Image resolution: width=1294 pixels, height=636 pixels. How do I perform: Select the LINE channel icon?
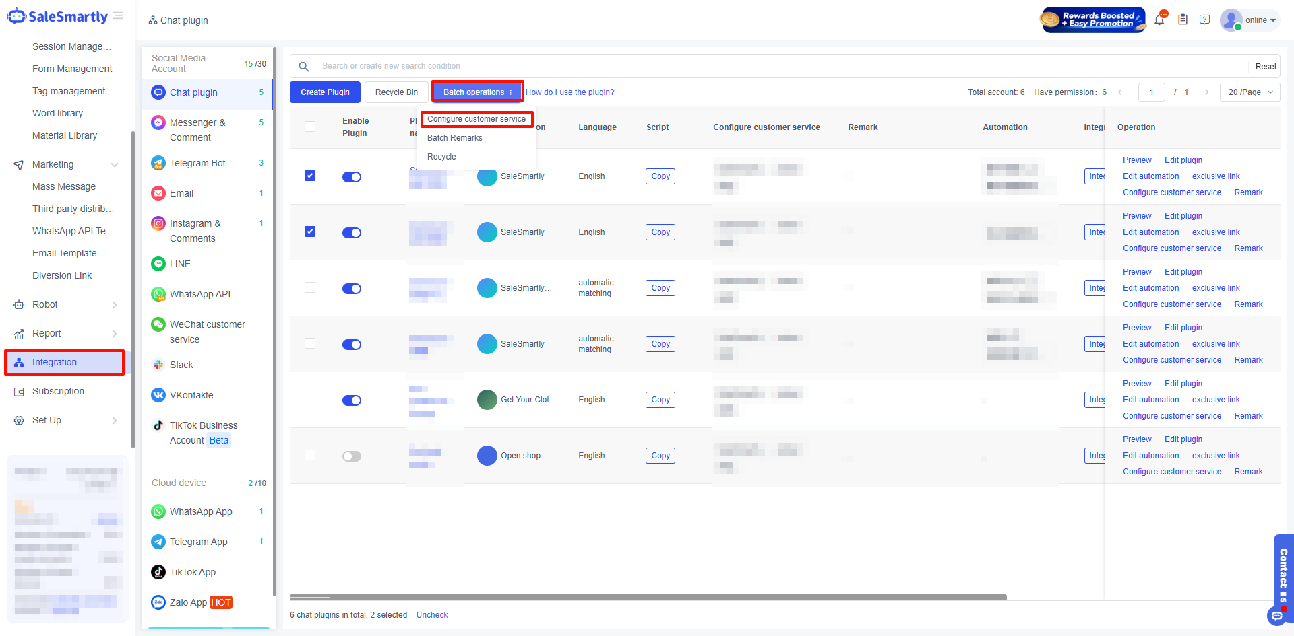(x=158, y=264)
